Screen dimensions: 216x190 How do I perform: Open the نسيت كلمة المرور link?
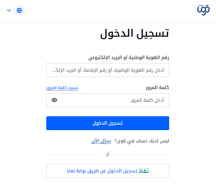pos(62,88)
